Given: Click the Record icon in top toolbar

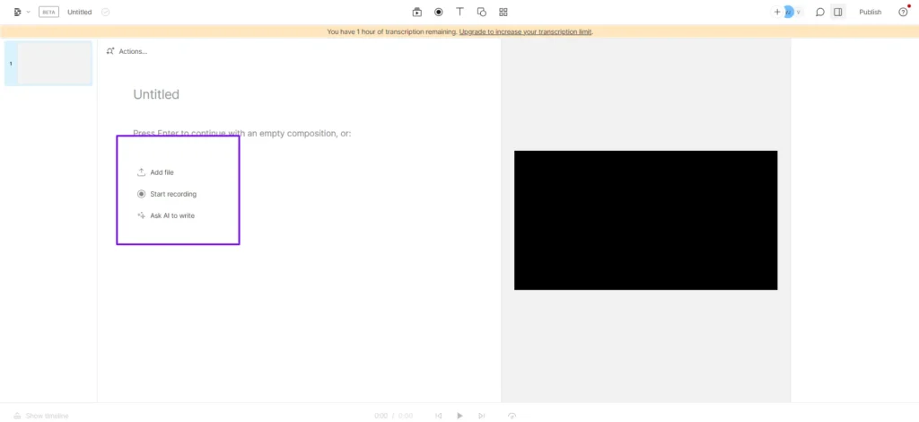Looking at the screenshot, I should tap(438, 12).
